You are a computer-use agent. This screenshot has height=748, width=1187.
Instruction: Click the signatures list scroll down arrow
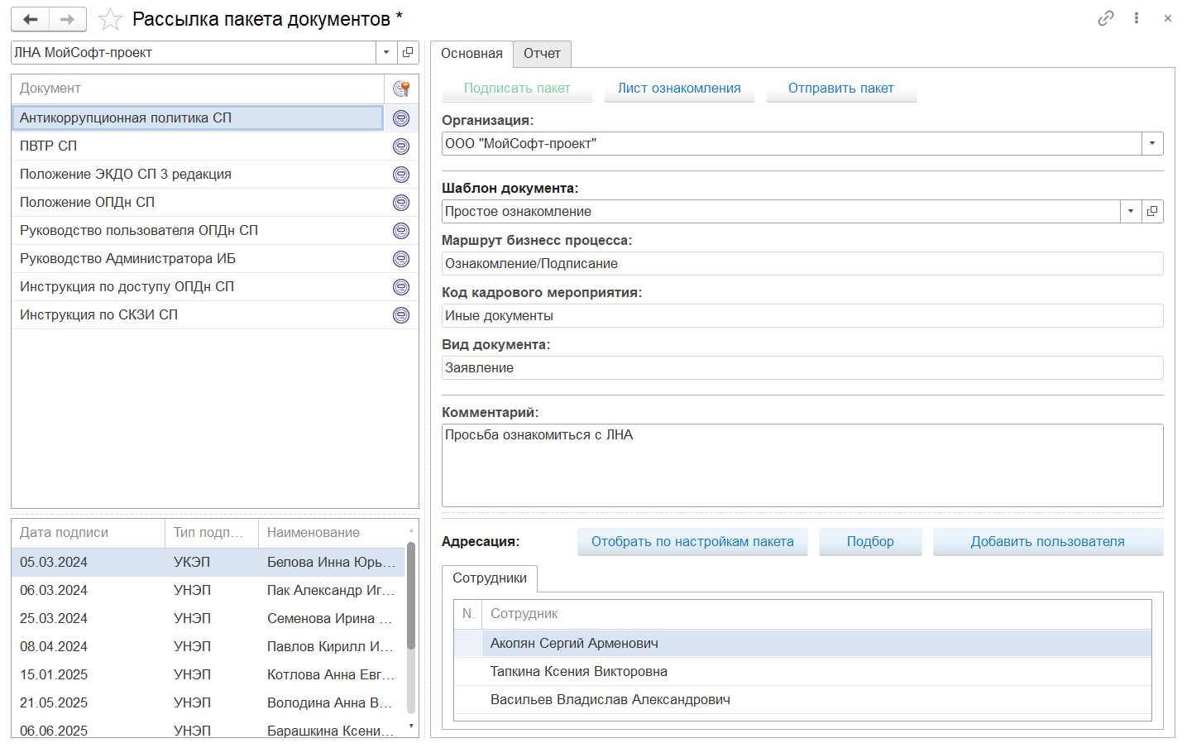pos(411,726)
